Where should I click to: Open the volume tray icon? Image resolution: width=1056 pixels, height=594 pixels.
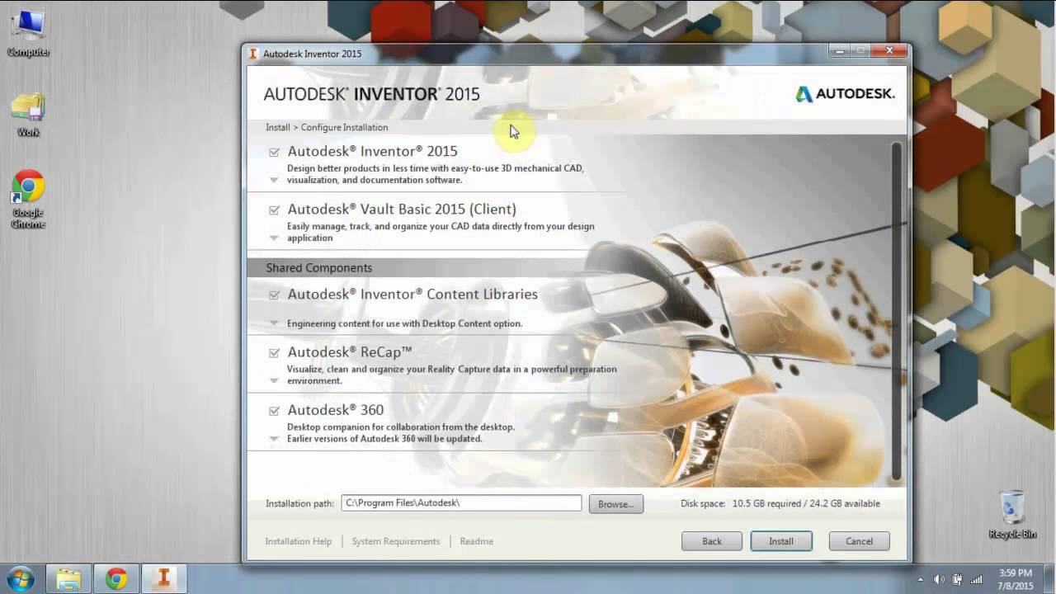coord(938,579)
